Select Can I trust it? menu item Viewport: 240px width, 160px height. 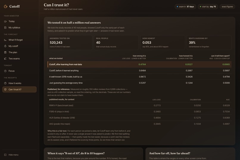[19, 89]
